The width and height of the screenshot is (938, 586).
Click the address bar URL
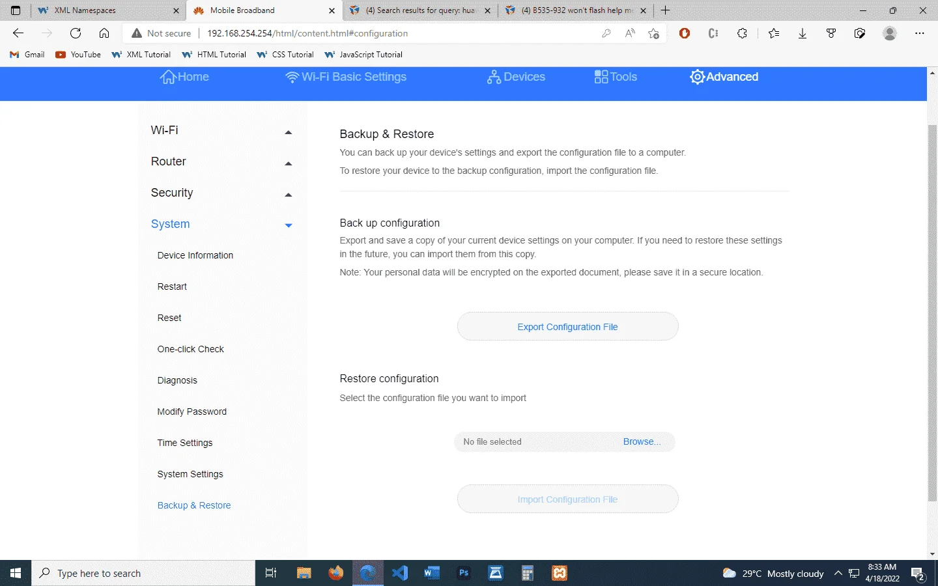pos(307,33)
